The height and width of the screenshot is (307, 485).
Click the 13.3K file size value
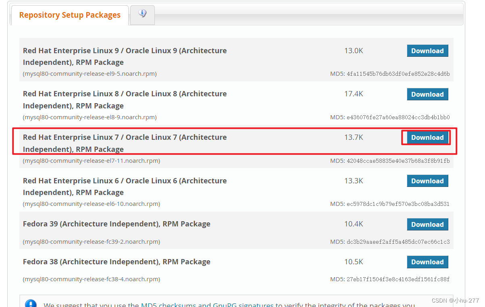point(354,181)
